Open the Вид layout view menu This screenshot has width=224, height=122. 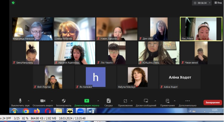coord(218,3)
